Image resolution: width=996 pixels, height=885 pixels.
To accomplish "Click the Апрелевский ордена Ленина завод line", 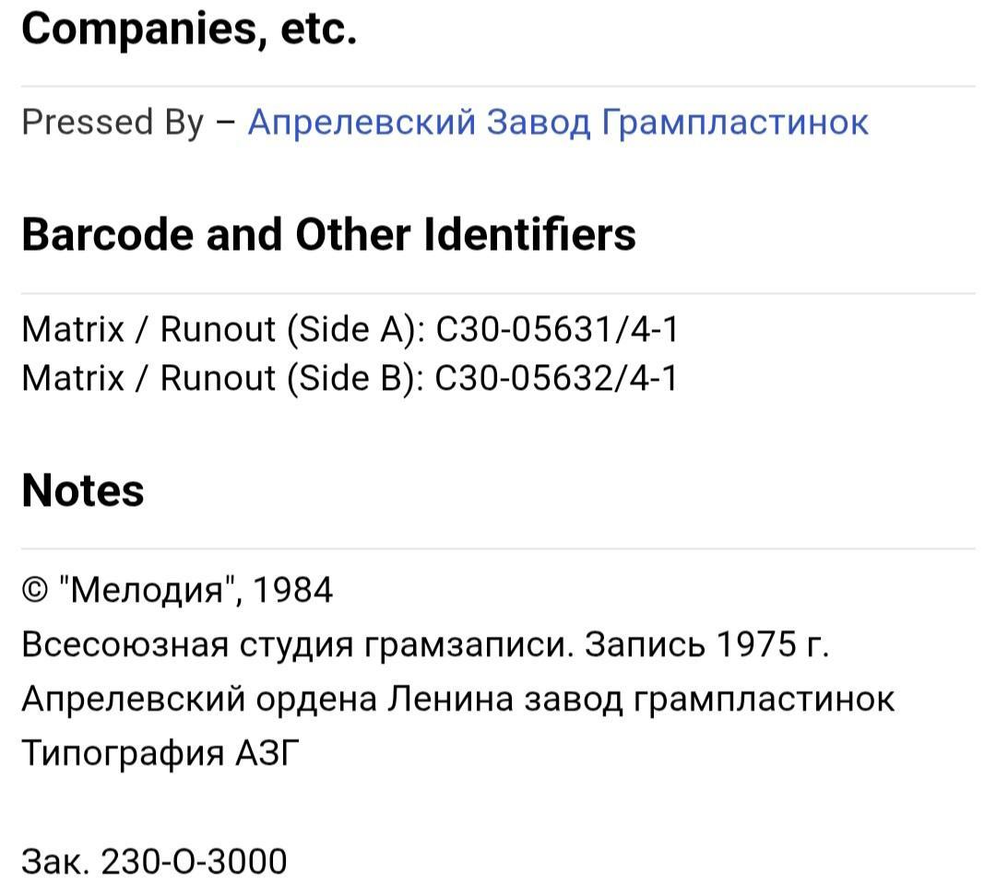I will coord(457,699).
